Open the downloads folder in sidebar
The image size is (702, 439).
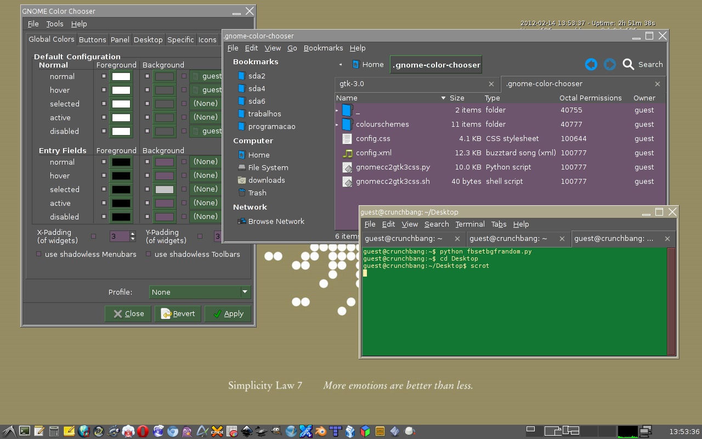click(x=261, y=180)
